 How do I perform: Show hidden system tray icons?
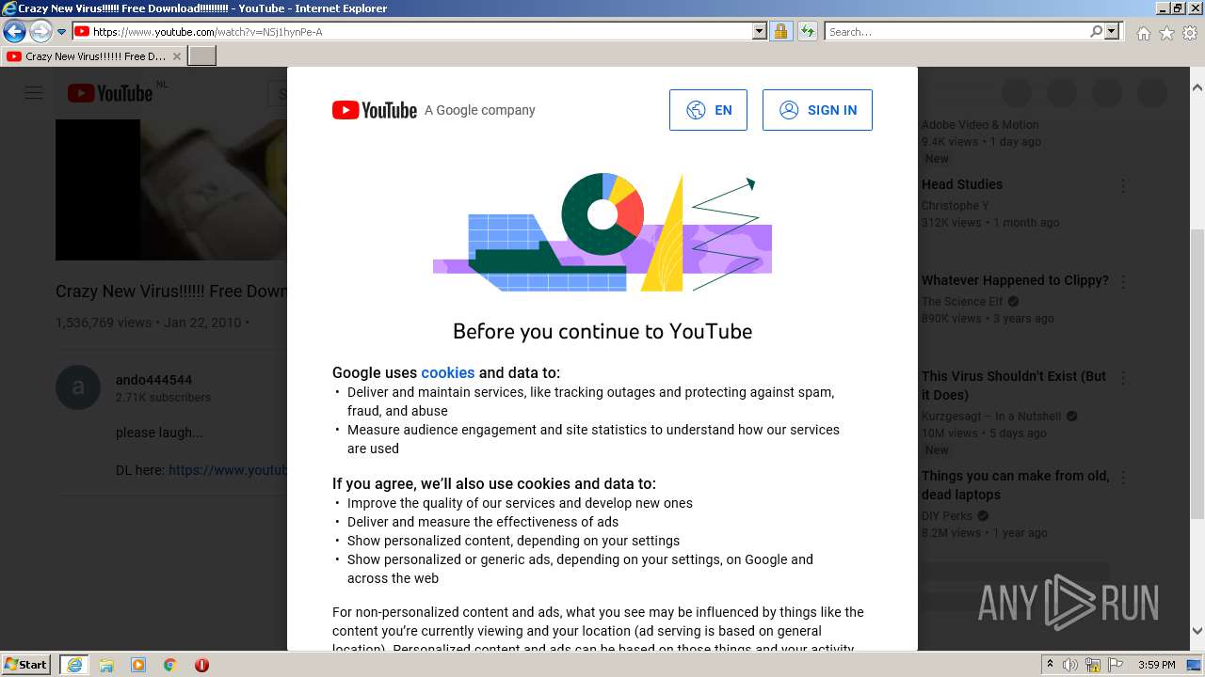[x=1050, y=665]
